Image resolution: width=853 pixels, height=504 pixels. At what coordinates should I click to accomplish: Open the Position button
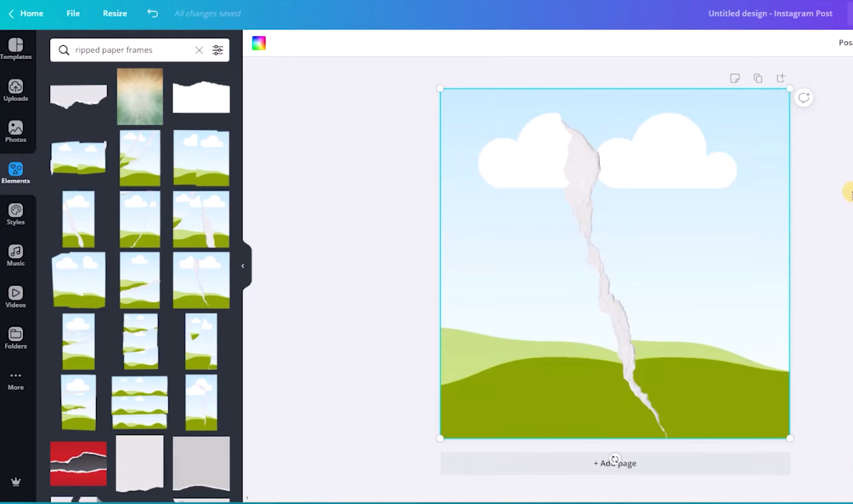tap(845, 42)
